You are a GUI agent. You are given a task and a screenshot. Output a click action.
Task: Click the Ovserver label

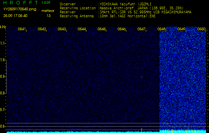68,4
